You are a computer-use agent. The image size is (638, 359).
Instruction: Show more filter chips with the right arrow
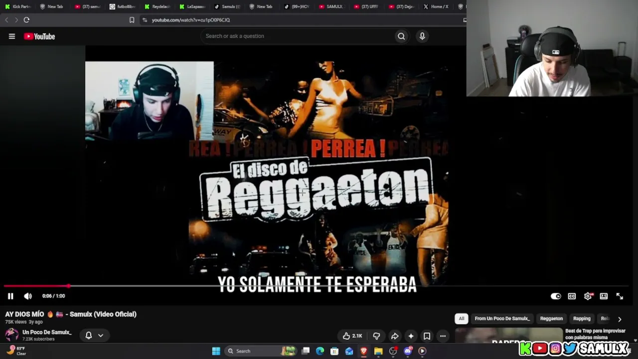tap(620, 319)
